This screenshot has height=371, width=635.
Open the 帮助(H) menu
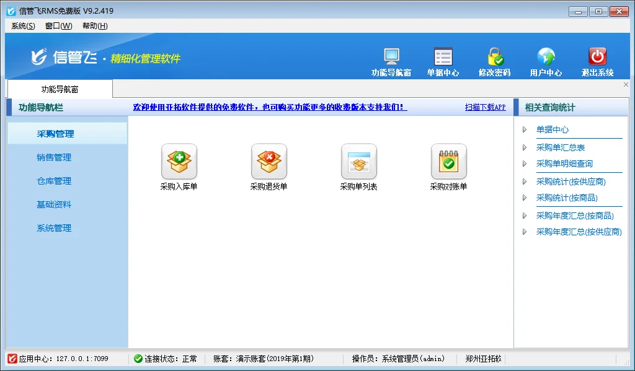pyautogui.click(x=95, y=26)
